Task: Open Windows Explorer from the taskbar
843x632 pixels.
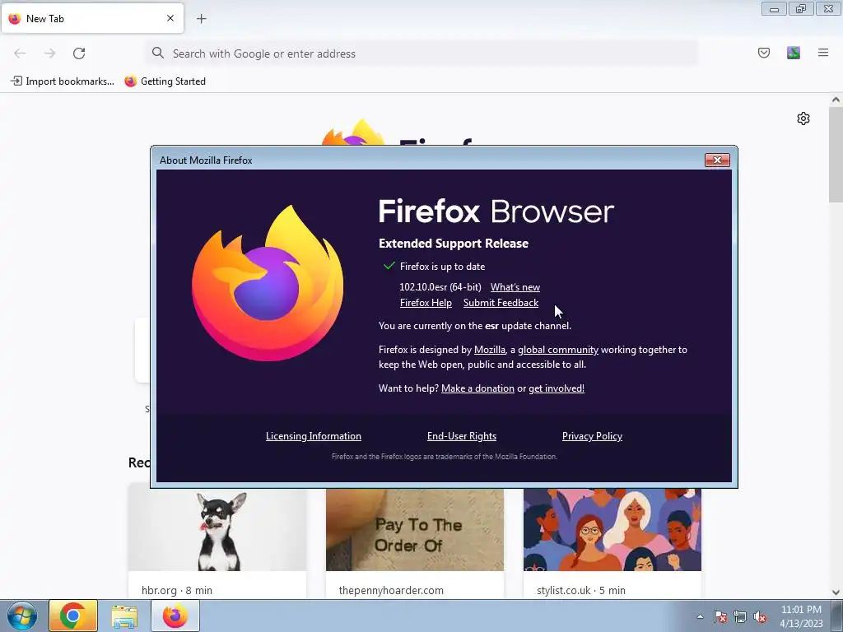Action: click(124, 616)
